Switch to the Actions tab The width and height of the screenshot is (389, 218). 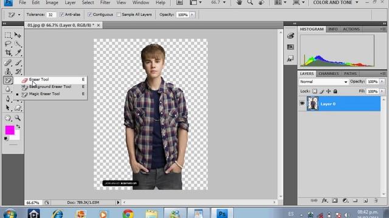(351, 29)
